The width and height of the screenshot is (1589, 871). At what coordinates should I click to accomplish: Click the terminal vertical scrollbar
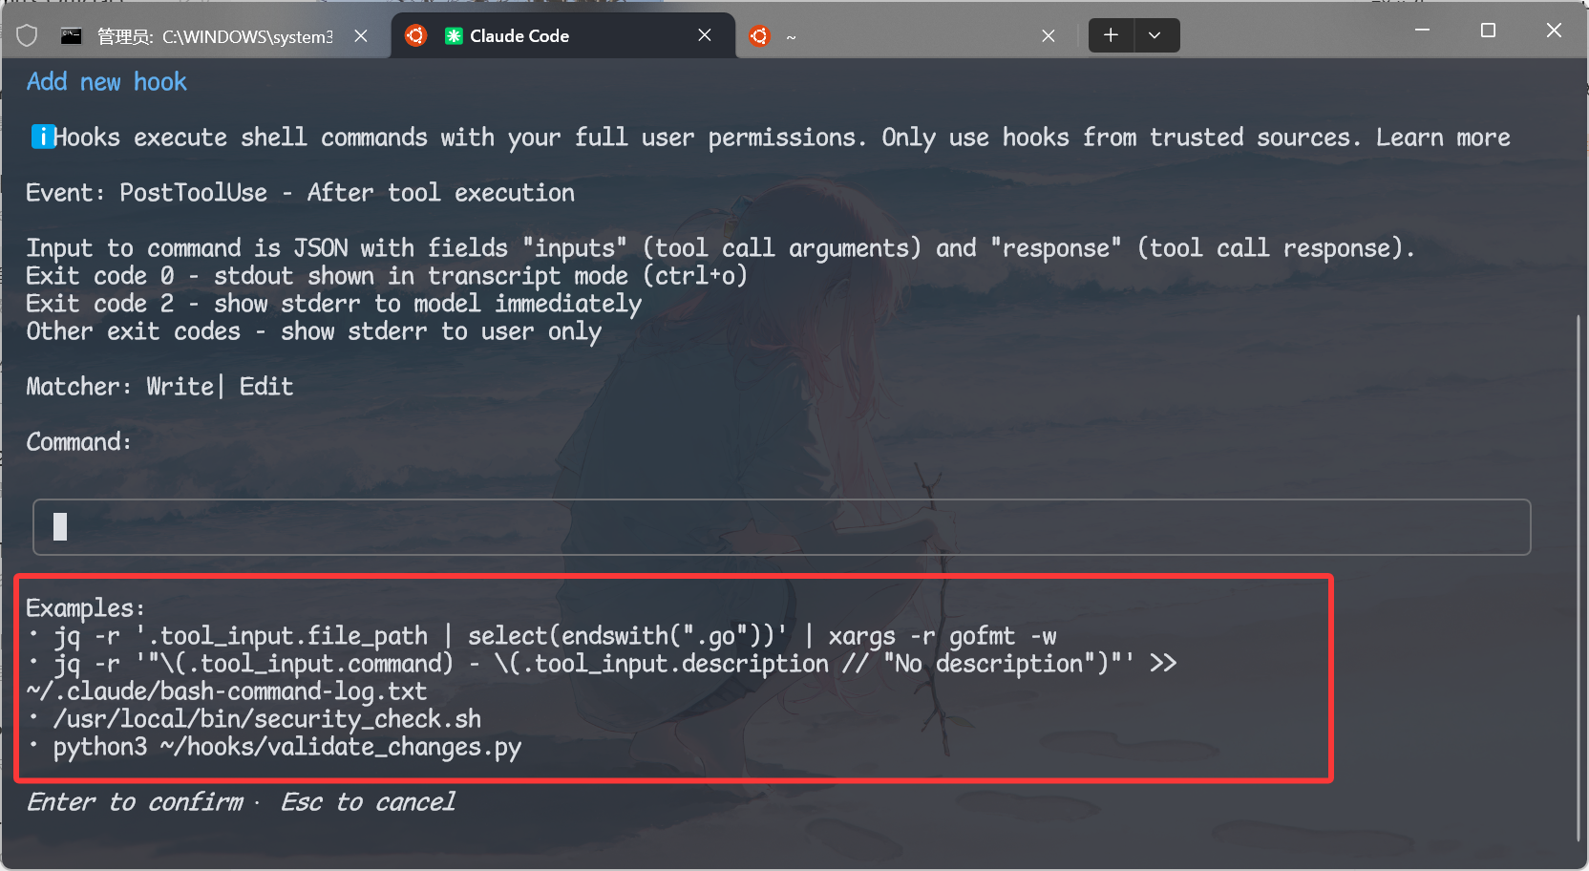[x=1577, y=573]
